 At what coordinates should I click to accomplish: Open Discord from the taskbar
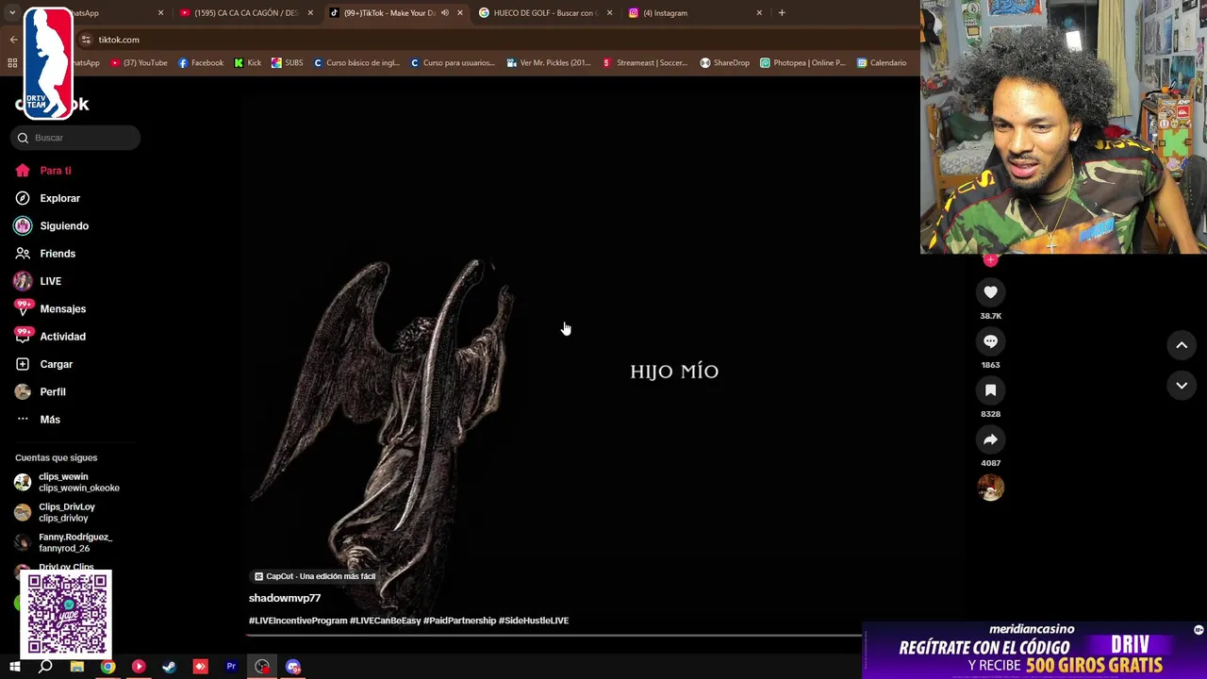293,667
